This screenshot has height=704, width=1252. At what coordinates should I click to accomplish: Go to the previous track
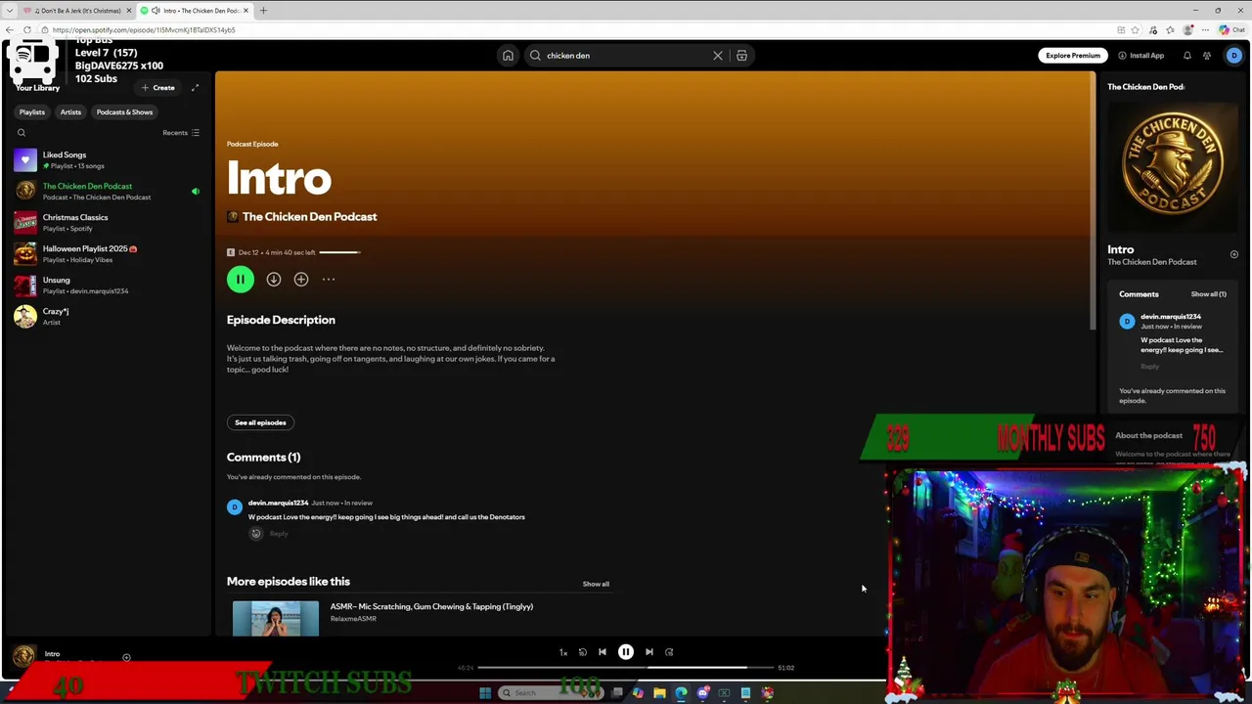coord(603,652)
